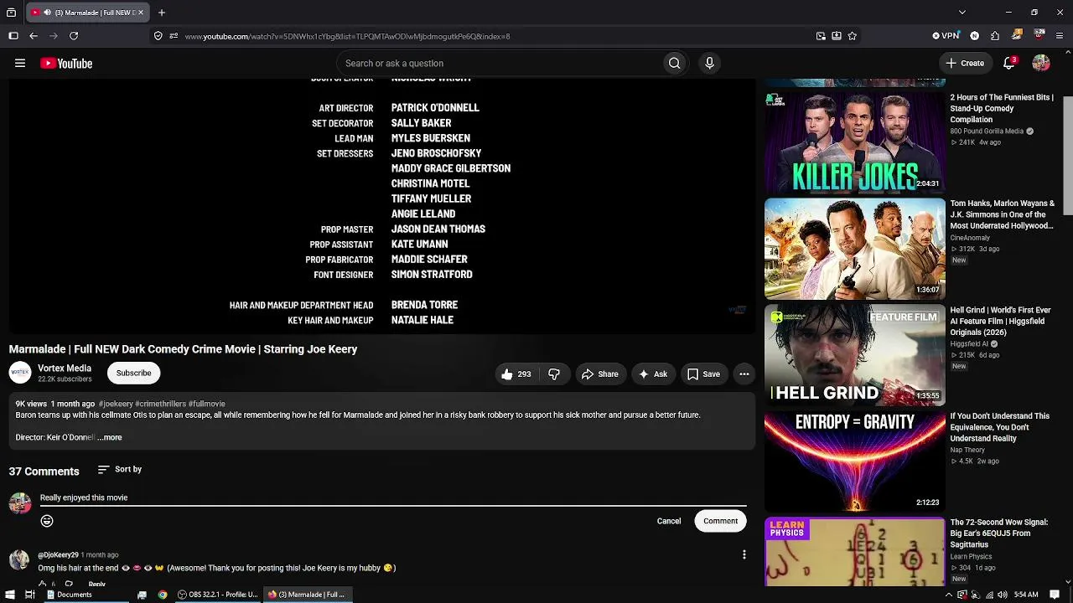Viewport: 1073px width, 603px height.
Task: Open the Entropy = Gravity thumbnail
Action: click(x=855, y=461)
